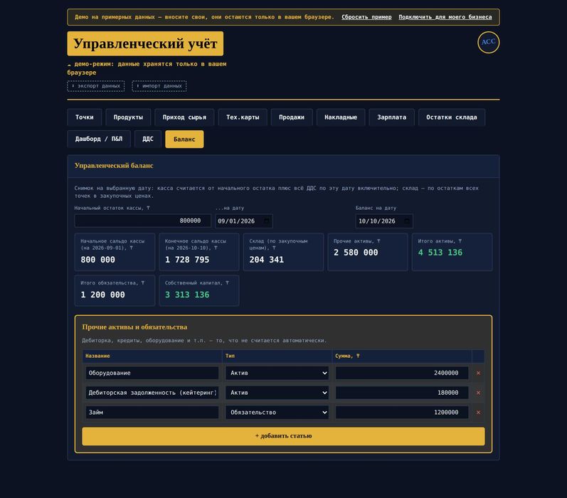Select the 1 728 795 cash value

click(187, 260)
